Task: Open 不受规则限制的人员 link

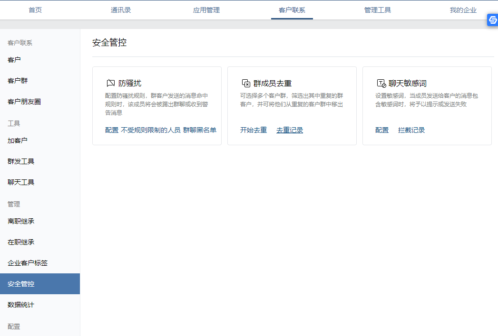Action: pyautogui.click(x=150, y=130)
